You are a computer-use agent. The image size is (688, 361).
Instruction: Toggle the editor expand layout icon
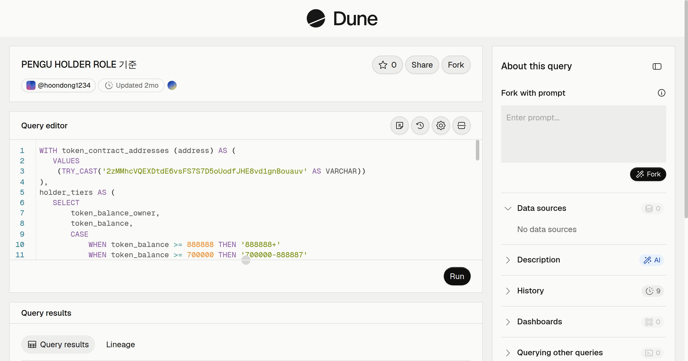coord(462,125)
